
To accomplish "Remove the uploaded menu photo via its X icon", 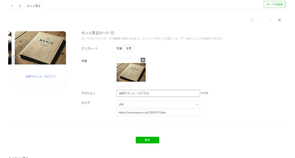I will 143,60.
